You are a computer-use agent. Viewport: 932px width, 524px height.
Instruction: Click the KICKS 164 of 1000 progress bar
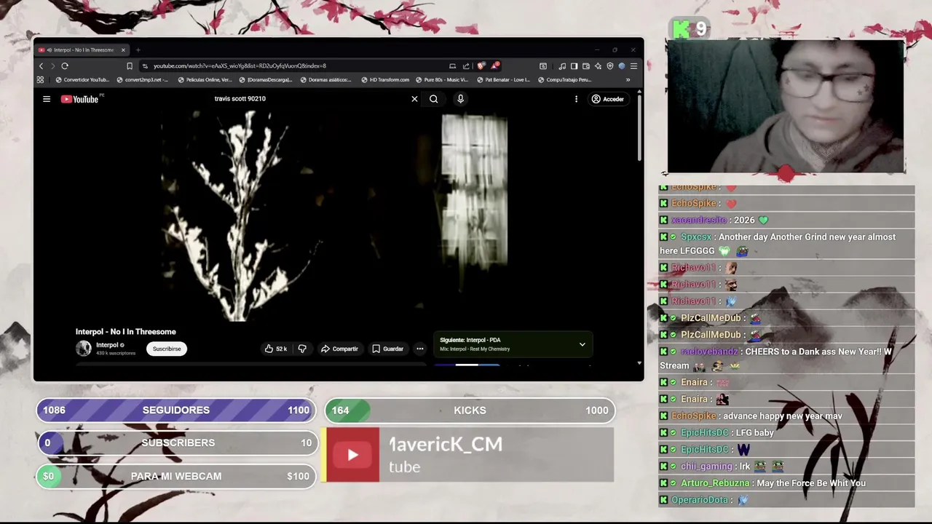click(470, 410)
